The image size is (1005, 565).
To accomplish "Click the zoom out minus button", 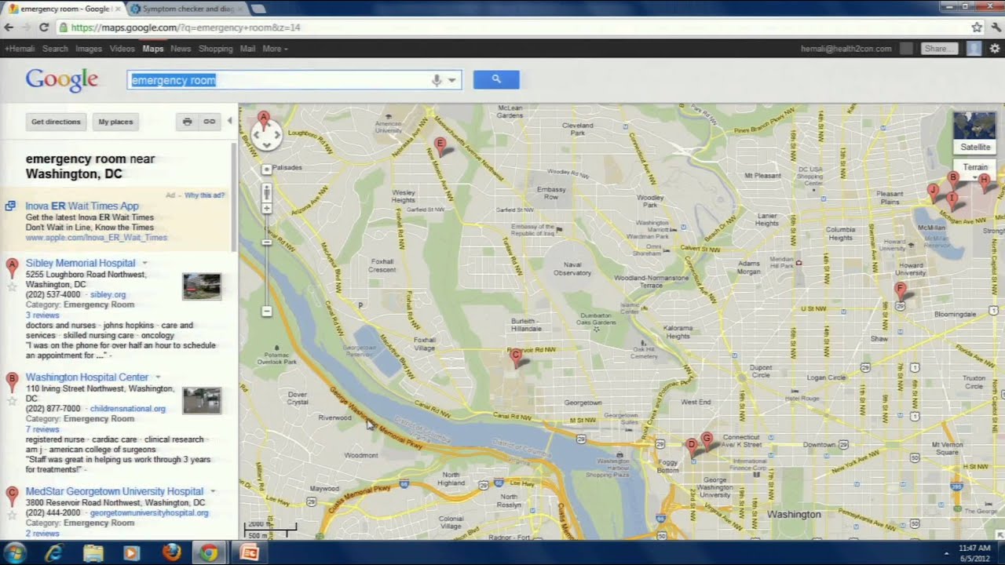I will (267, 312).
